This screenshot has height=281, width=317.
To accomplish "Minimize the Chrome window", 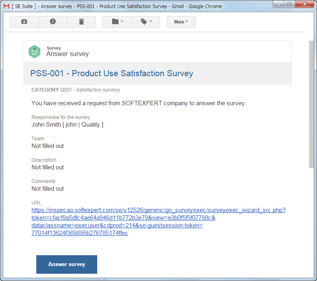I will coord(279,4).
